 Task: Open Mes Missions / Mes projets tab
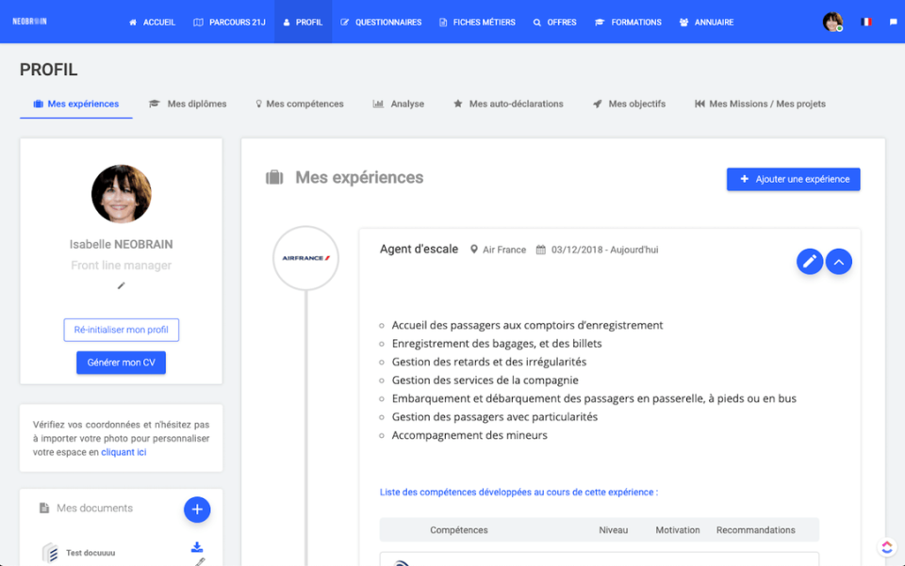point(760,104)
